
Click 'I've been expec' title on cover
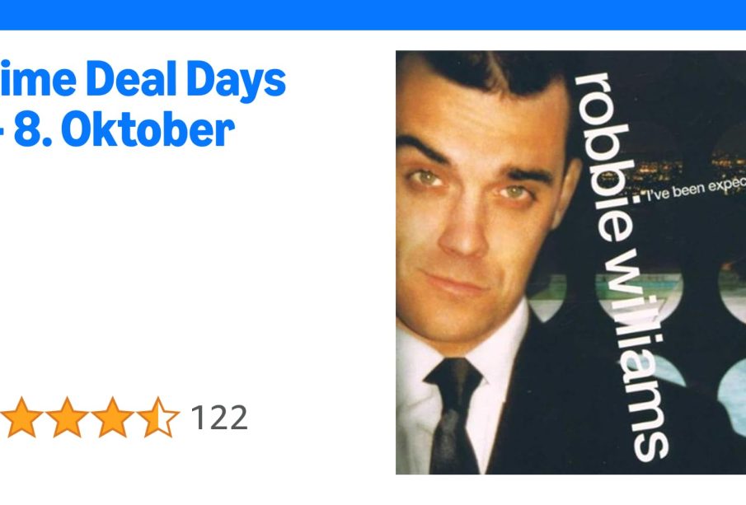[696, 189]
